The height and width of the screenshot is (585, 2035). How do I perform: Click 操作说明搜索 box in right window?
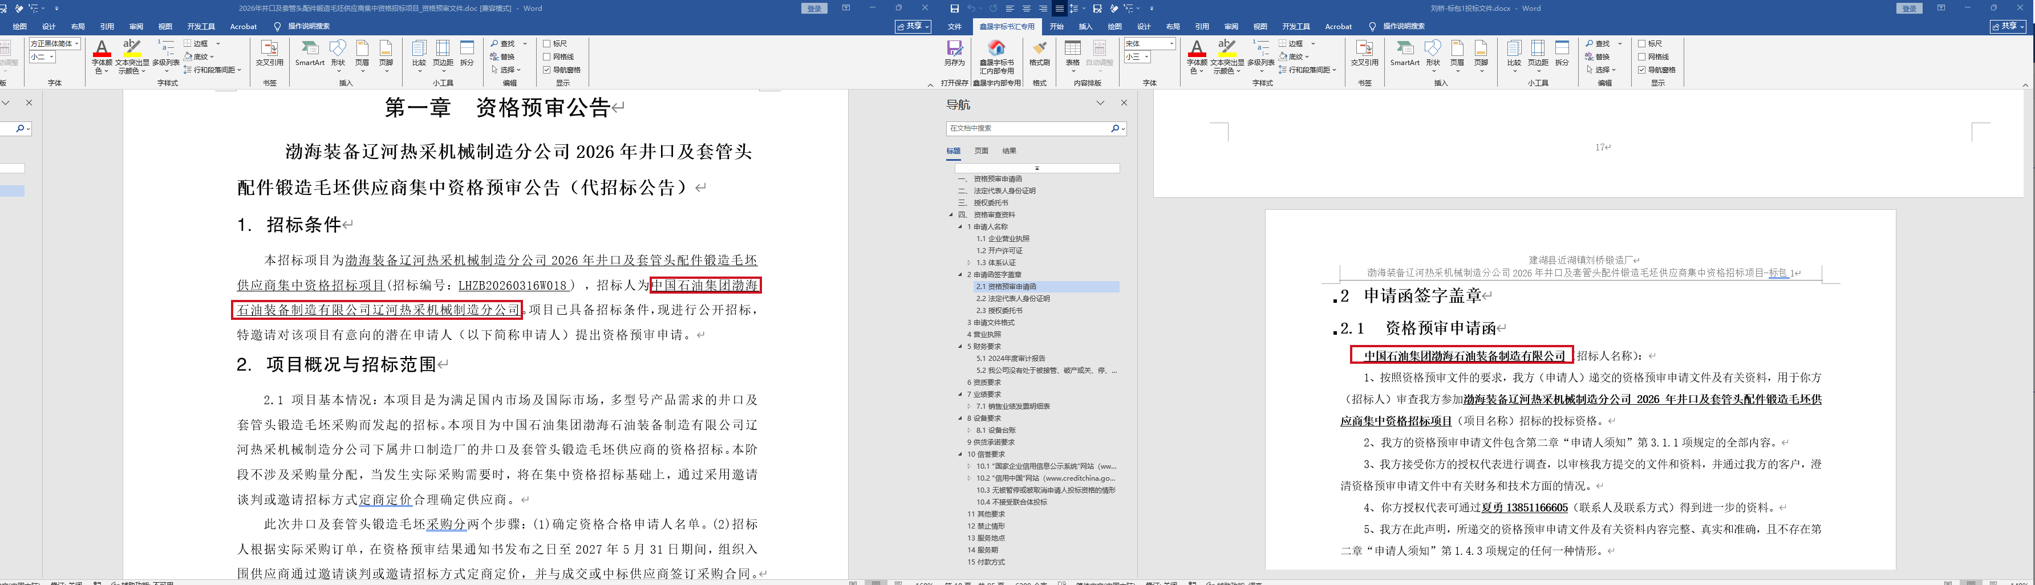pyautogui.click(x=1403, y=26)
